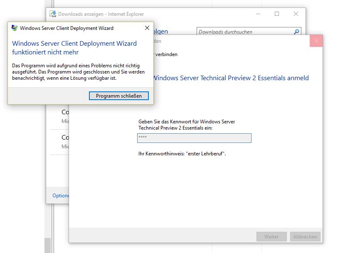Close the Internet Explorer downloads window
355x253 pixels.
[296, 14]
